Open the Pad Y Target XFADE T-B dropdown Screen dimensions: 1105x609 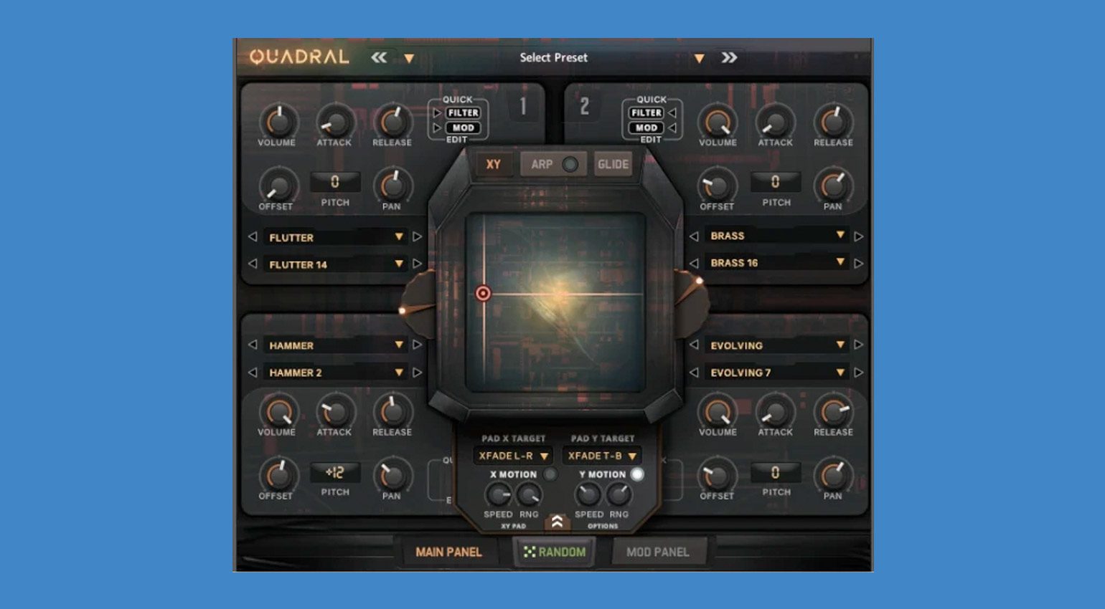click(602, 456)
